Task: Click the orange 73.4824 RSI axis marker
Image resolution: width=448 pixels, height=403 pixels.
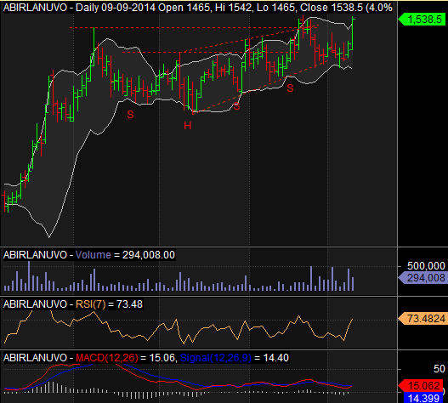Action: tap(422, 318)
